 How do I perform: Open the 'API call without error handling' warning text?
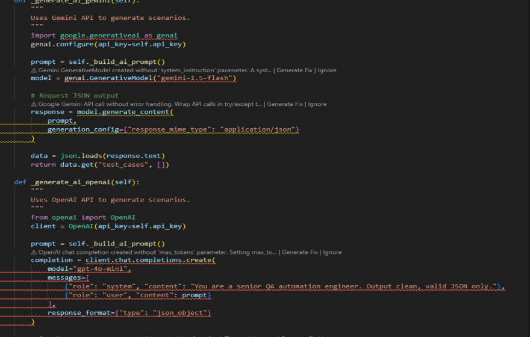click(x=150, y=104)
